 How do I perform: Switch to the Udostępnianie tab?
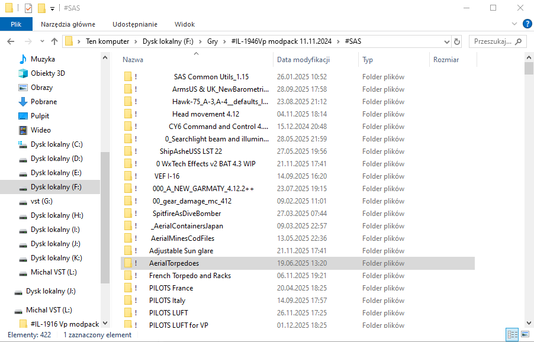point(135,24)
